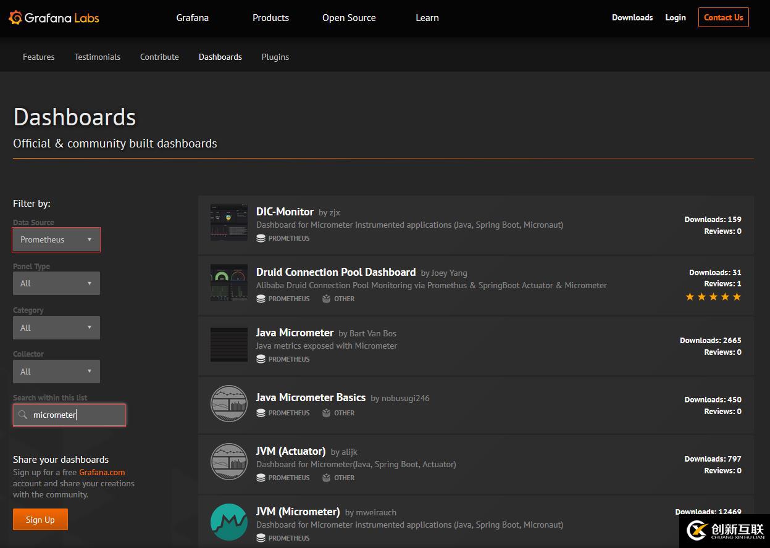Click JVM (Actuator) round dashboard icon

[228, 462]
